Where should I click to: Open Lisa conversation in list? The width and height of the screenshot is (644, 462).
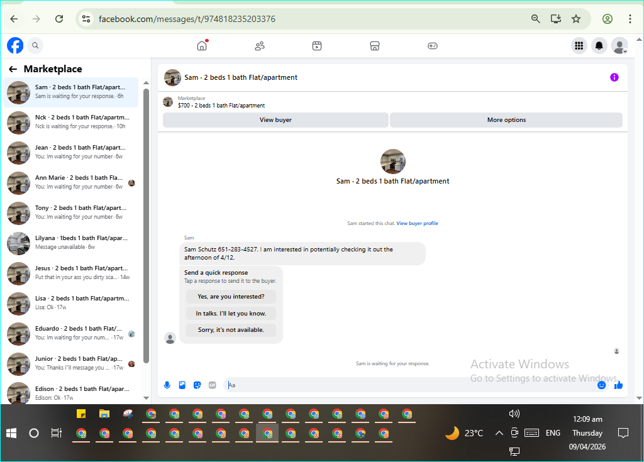click(70, 304)
